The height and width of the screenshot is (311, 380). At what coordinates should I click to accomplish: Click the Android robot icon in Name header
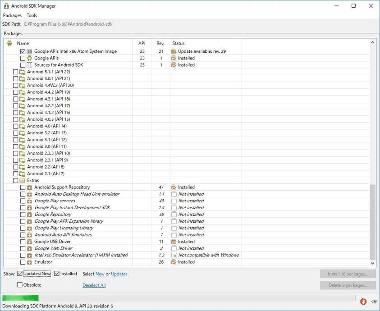point(9,43)
